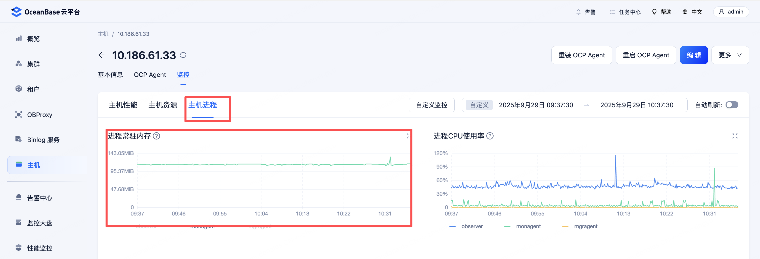This screenshot has width=760, height=259.
Task: Click the refresh icon next to 10.186.61.33
Action: pyautogui.click(x=183, y=55)
